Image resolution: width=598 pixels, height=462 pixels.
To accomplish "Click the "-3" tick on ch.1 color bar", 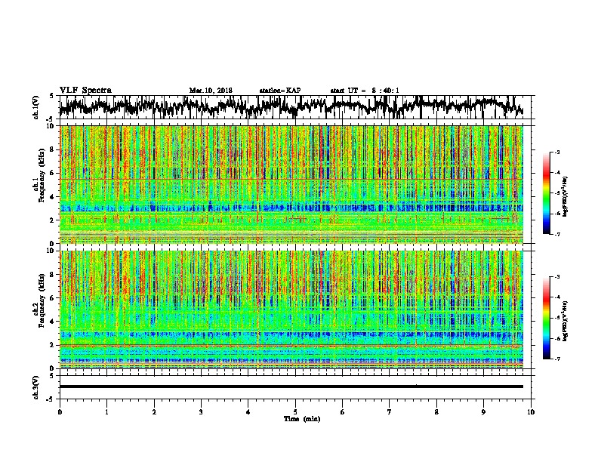I will (x=557, y=152).
